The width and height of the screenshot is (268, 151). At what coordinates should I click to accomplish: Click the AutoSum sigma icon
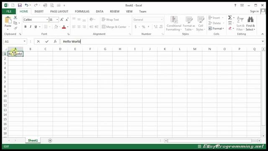[x=230, y=18]
